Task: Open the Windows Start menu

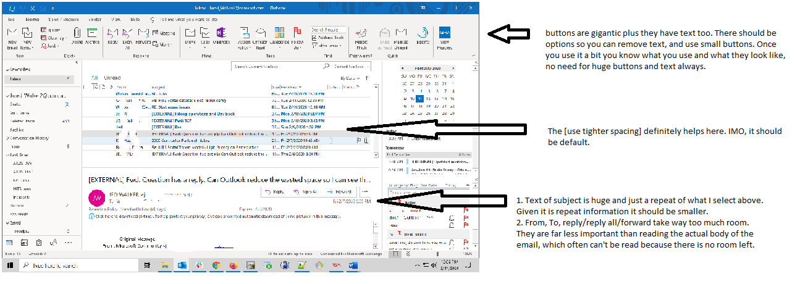Action: (10, 265)
